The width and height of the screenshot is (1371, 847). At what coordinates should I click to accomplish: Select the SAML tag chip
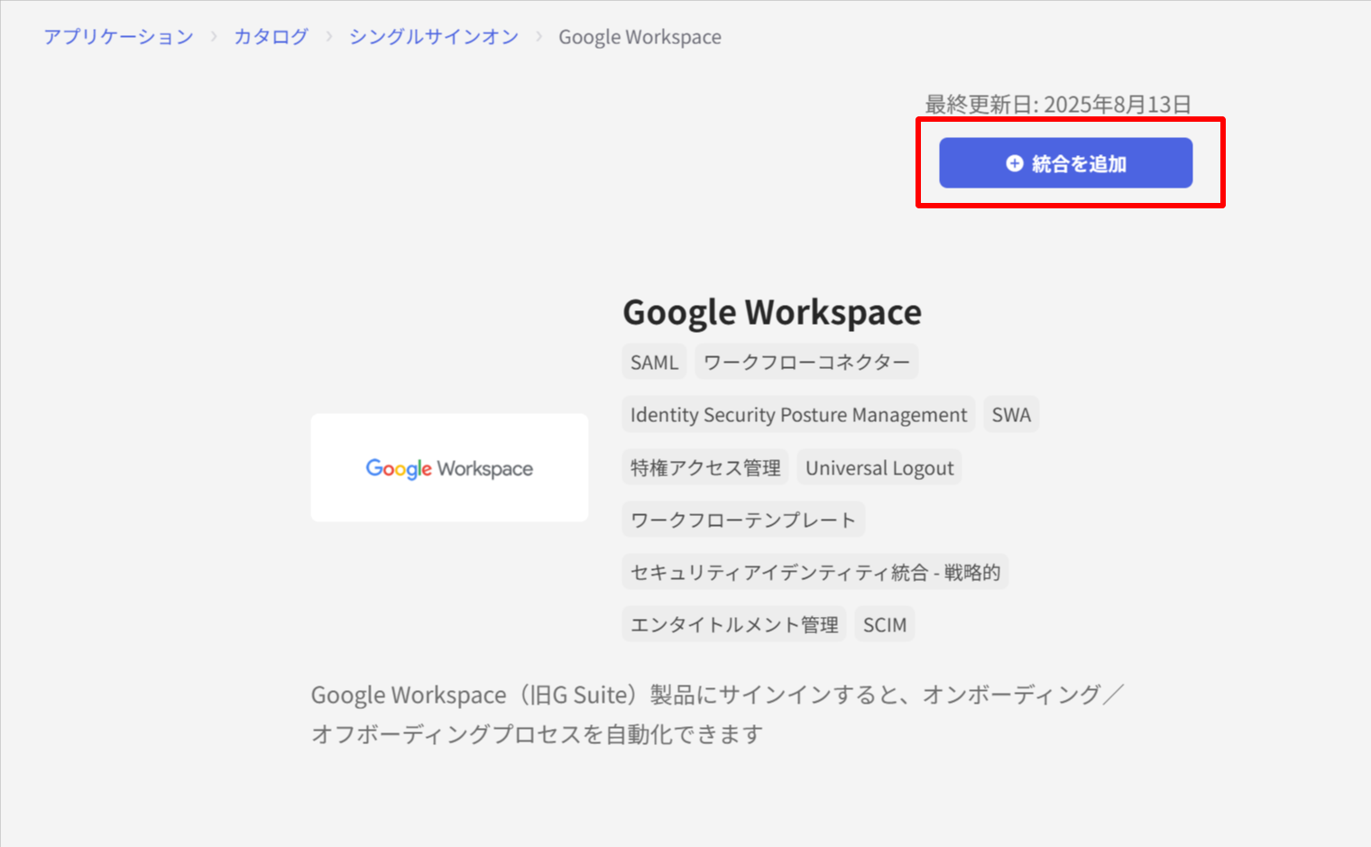[654, 362]
